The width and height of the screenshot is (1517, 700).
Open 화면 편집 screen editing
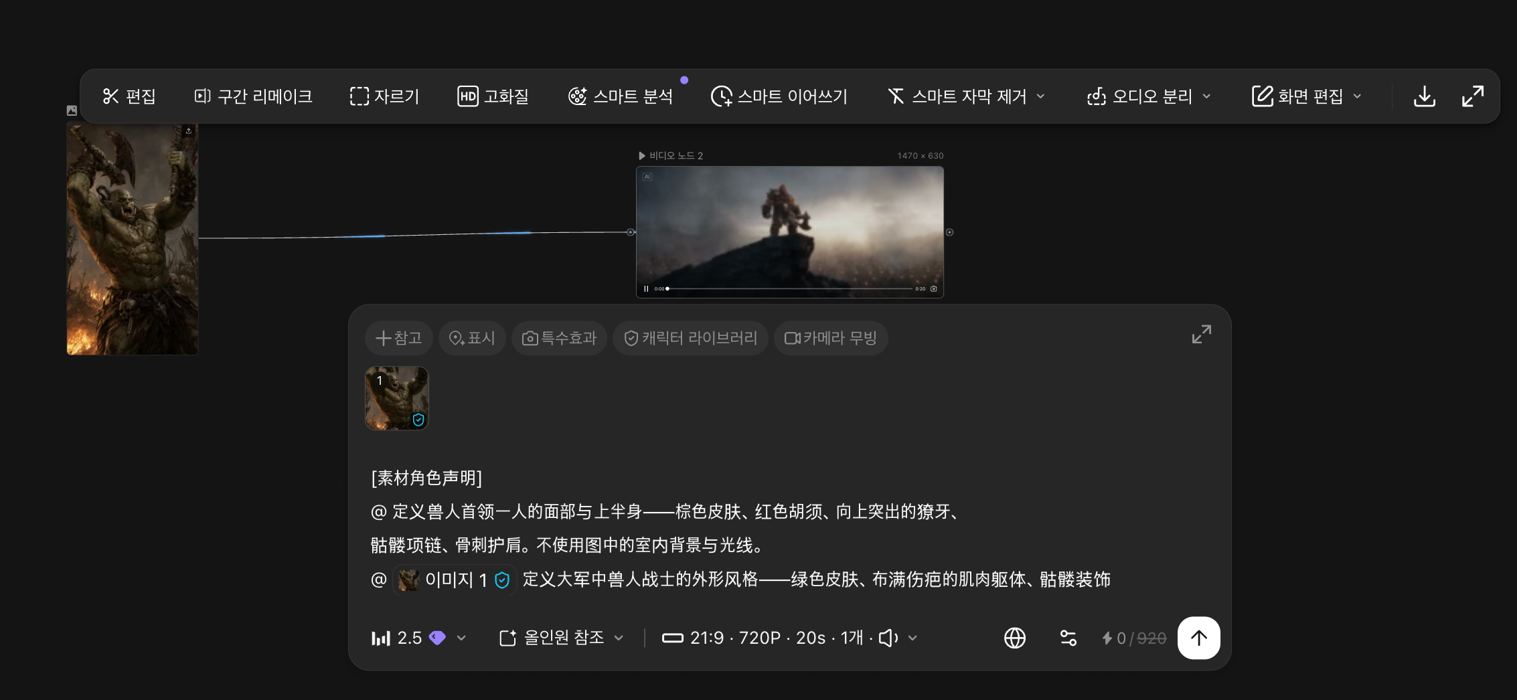click(x=1297, y=96)
